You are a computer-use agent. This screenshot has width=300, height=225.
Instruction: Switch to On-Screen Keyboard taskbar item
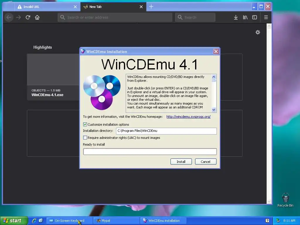click(x=69, y=221)
